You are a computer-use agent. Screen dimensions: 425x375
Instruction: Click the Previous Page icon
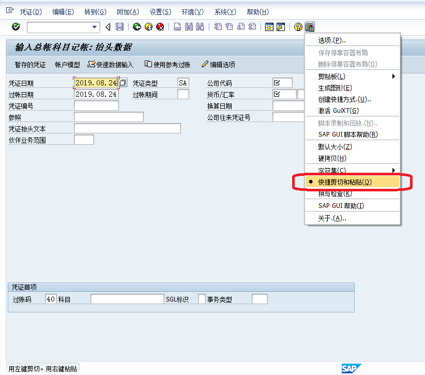(230, 26)
